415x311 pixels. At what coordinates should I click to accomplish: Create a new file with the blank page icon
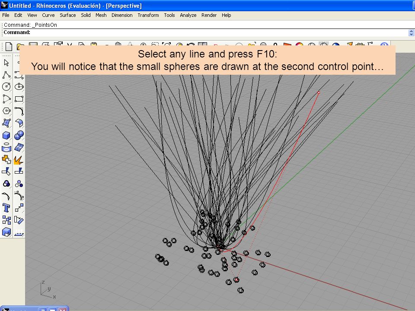tap(9, 47)
